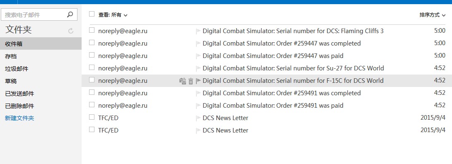Flag the Order #259447 was completed email
The width and height of the screenshot is (452, 164).
point(198,43)
